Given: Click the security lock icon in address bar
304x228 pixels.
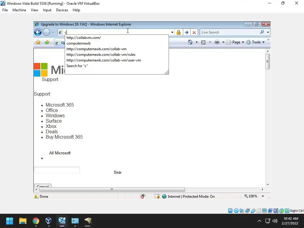Looking at the screenshot, I should (x=178, y=32).
